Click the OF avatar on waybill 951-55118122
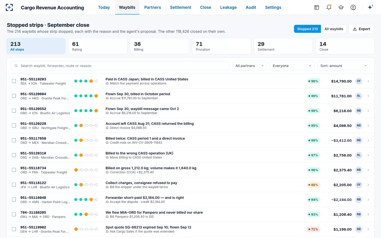The height and width of the screenshot is (238, 381). pyautogui.click(x=359, y=185)
